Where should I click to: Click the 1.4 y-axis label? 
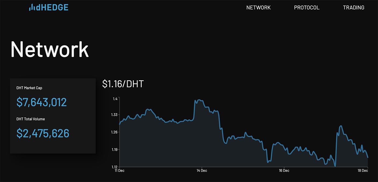click(x=115, y=99)
